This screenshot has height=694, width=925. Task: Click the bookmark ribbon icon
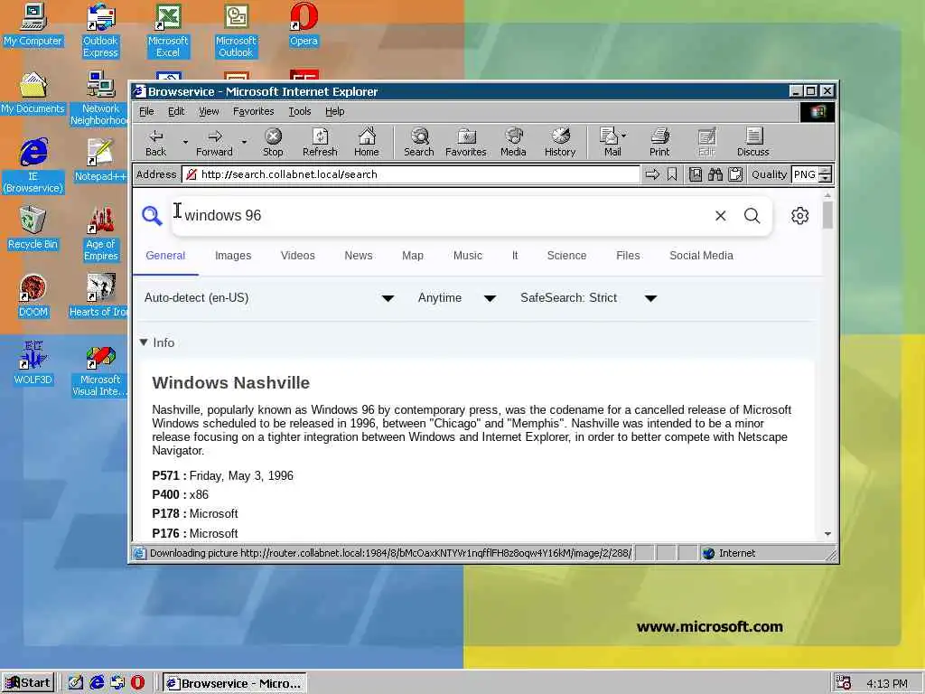pos(672,174)
